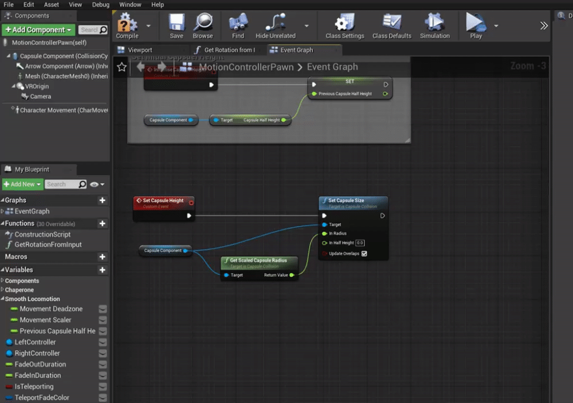Viewport: 573px width, 403px height.
Task: Click the My Blueprint search magnifier icon
Action: [x=83, y=184]
